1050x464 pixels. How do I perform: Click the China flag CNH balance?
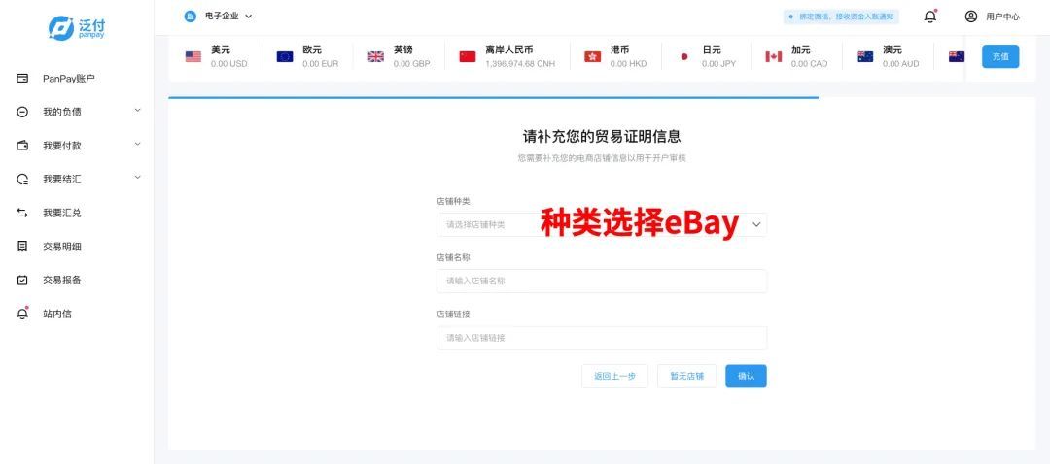click(468, 56)
